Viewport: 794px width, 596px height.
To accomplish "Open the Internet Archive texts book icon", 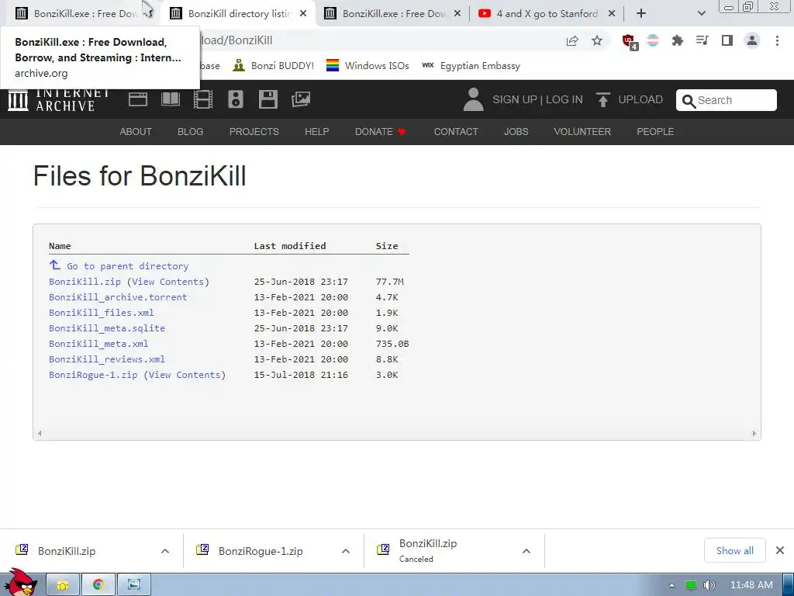I will point(171,99).
